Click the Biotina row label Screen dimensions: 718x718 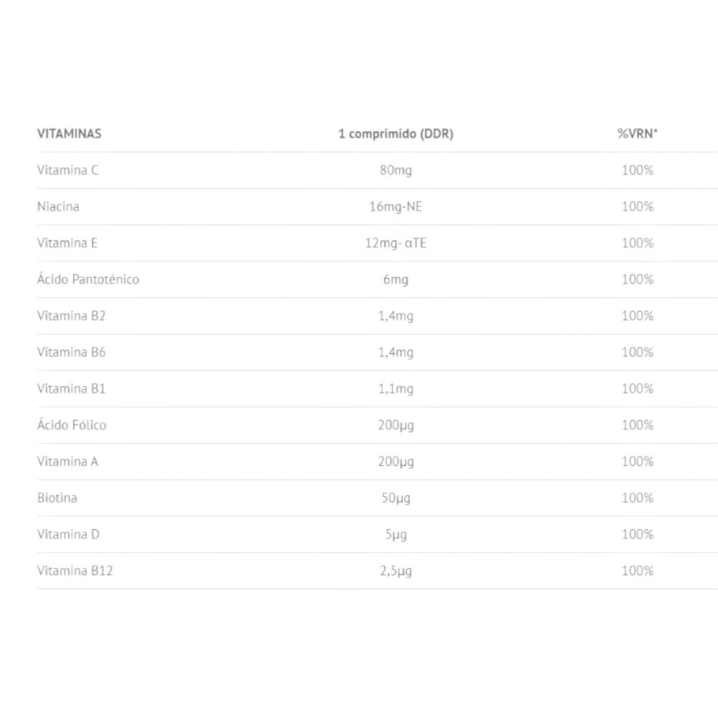click(x=57, y=498)
